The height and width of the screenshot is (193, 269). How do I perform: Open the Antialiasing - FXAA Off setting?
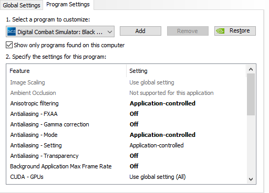pyautogui.click(x=134, y=114)
